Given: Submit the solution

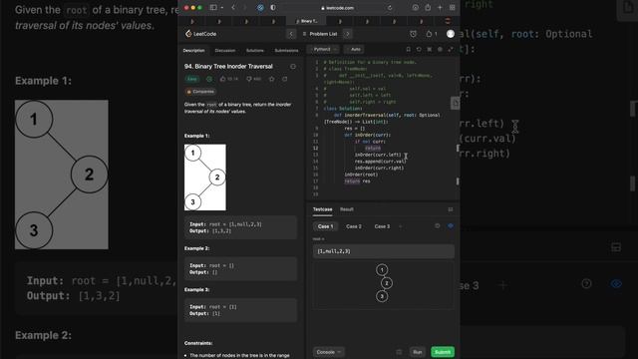Looking at the screenshot, I should [443, 352].
